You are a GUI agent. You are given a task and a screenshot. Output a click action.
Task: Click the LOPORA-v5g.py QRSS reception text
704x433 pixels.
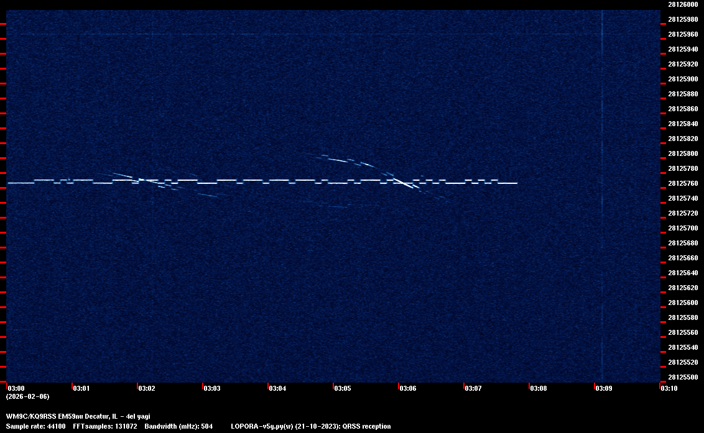(310, 426)
